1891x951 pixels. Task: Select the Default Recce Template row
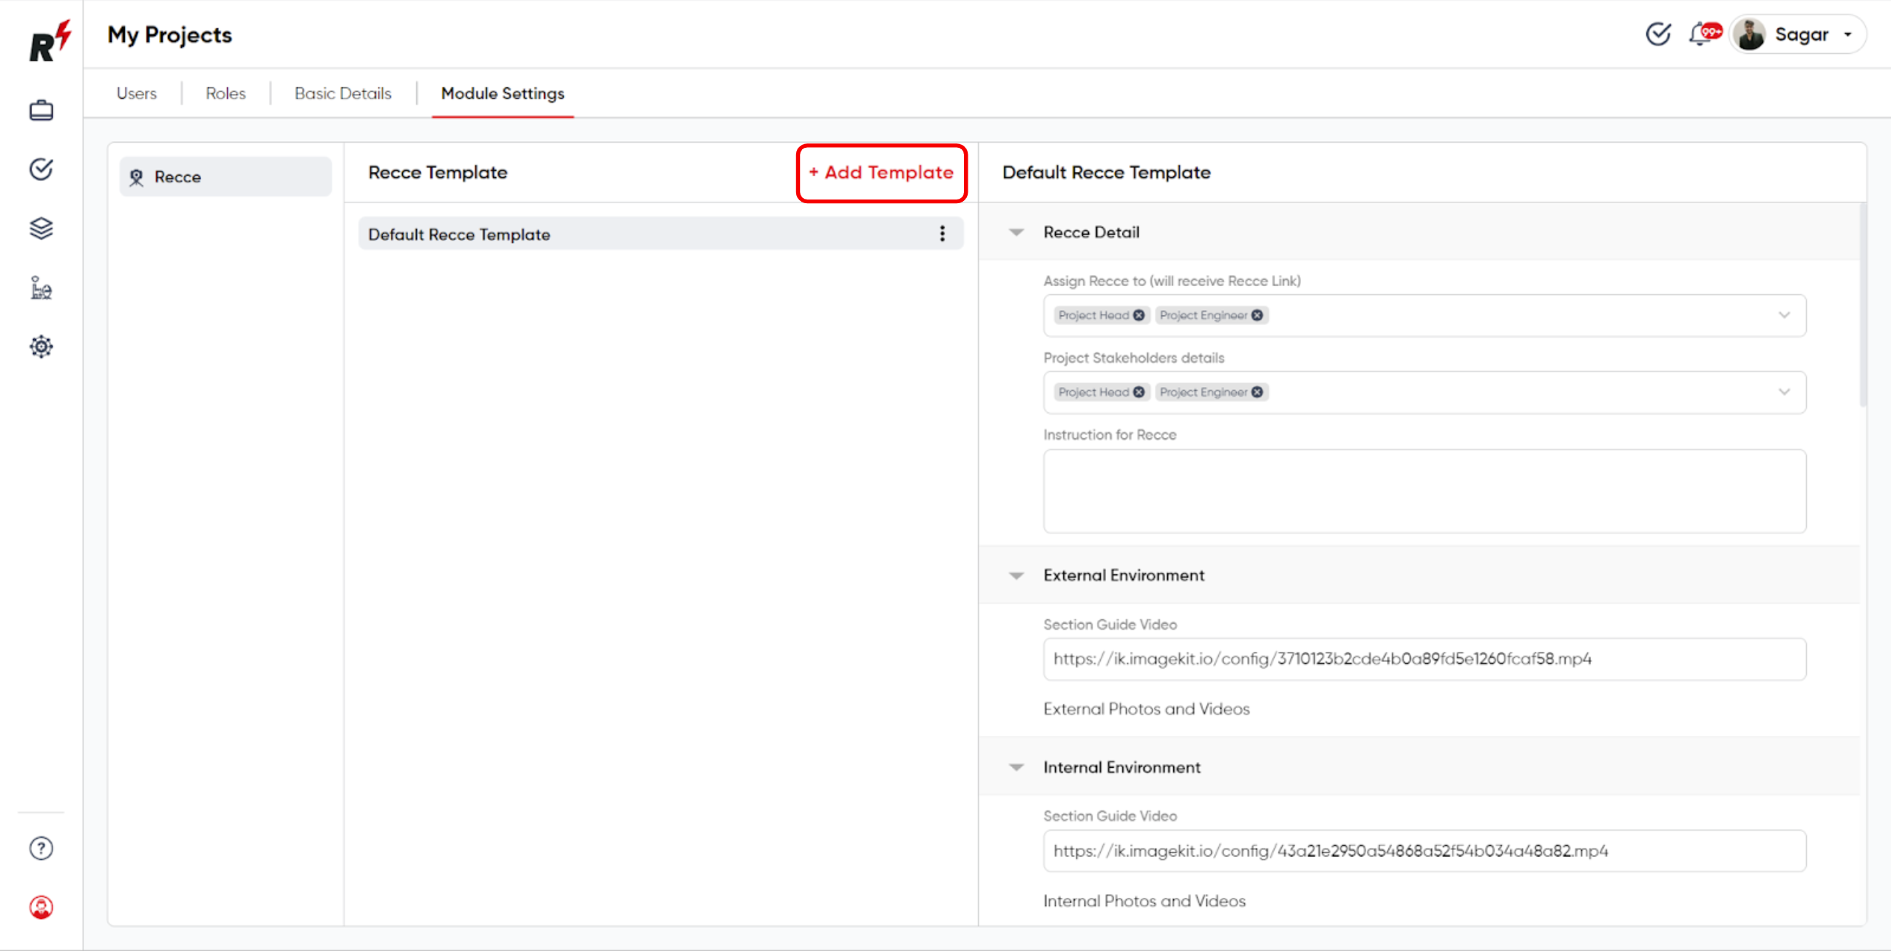[661, 234]
